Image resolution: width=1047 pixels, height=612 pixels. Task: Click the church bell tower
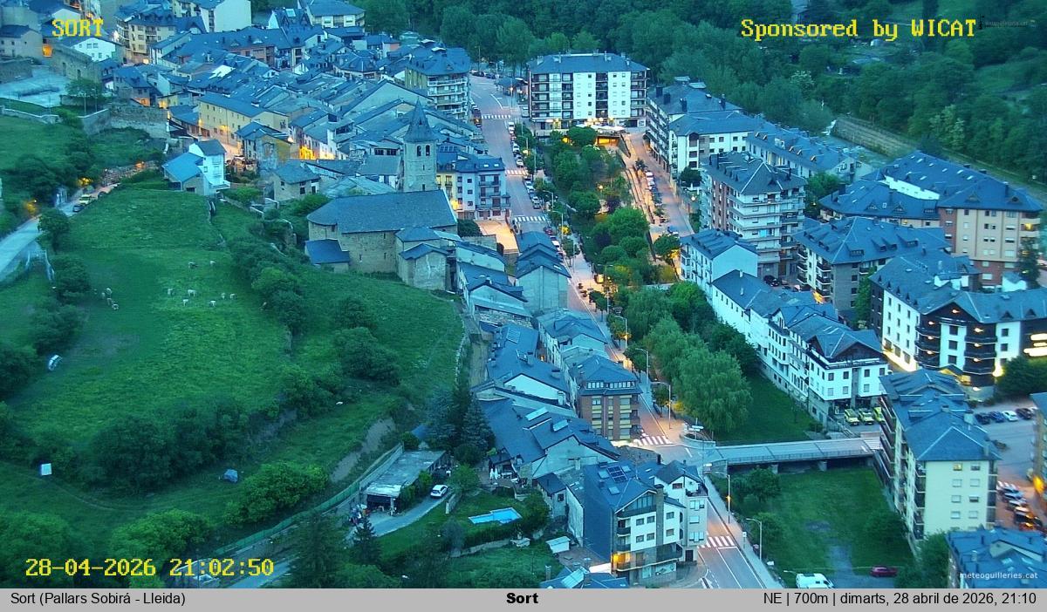click(x=419, y=153)
